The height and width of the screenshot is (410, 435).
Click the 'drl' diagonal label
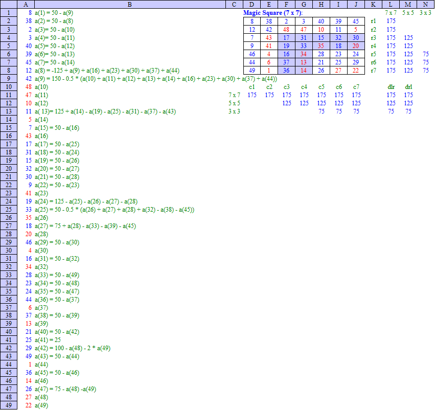(x=408, y=87)
